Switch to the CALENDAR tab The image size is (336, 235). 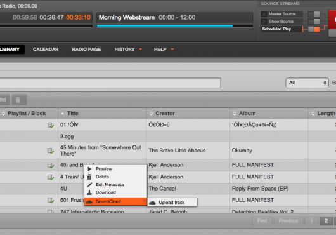(46, 50)
